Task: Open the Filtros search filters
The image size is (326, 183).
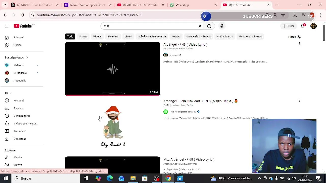Action: point(295,37)
